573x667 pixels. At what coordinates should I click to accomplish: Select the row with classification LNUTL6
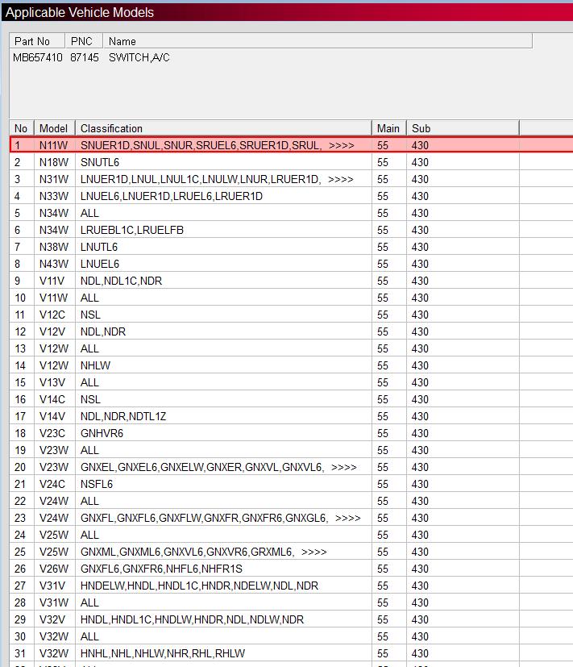coord(99,247)
